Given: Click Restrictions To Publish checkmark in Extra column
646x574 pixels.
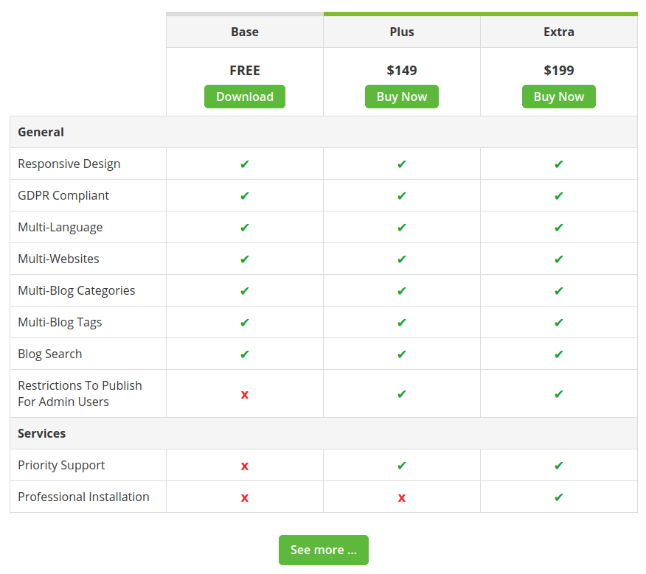Looking at the screenshot, I should (559, 394).
